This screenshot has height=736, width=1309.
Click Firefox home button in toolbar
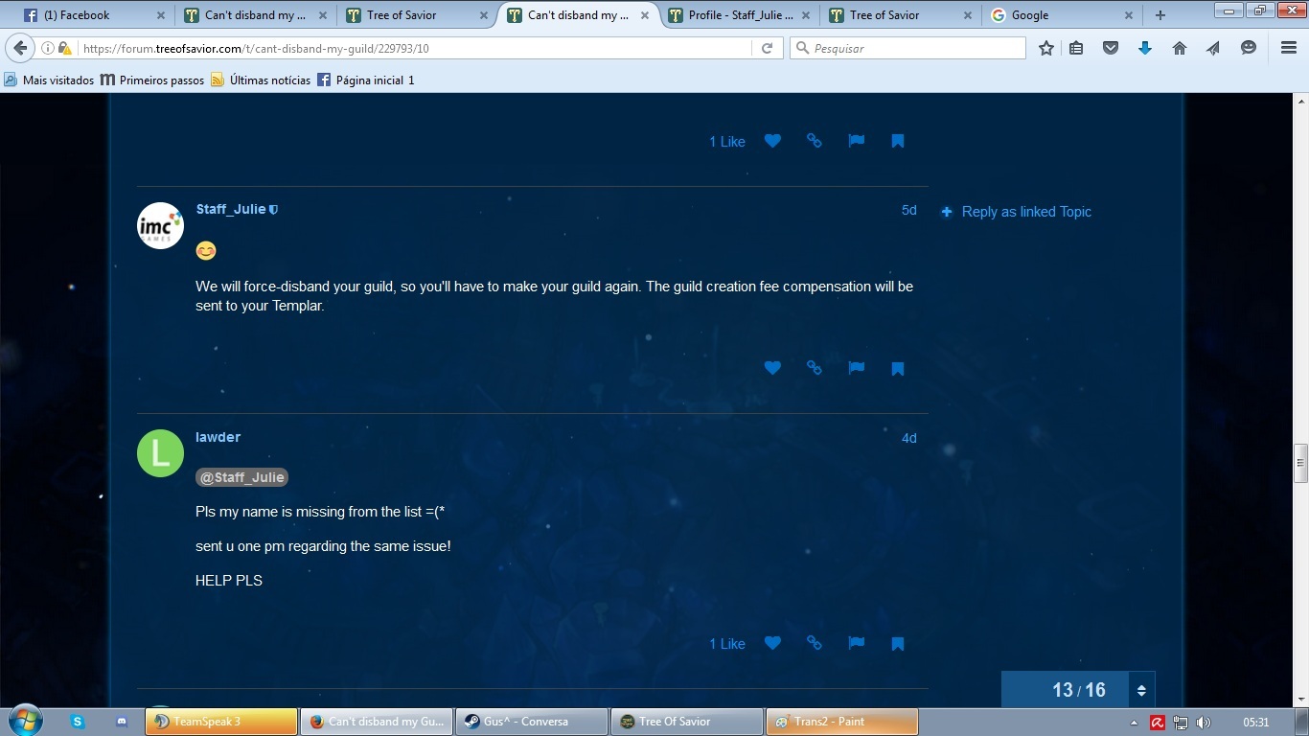point(1180,48)
